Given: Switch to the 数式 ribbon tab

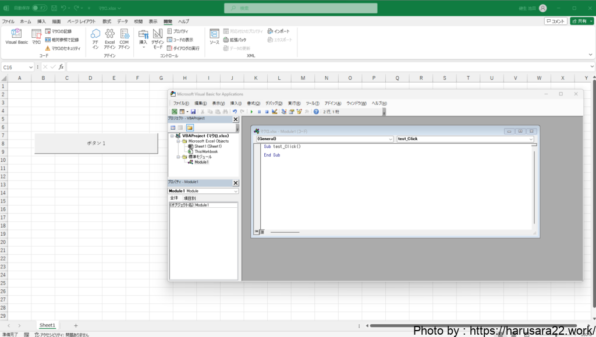Looking at the screenshot, I should click(x=107, y=21).
